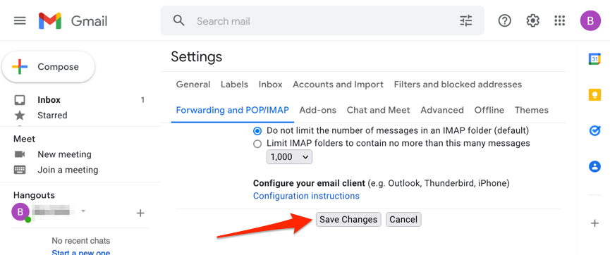Open the Support help icon
This screenshot has width=610, height=255.
505,20
